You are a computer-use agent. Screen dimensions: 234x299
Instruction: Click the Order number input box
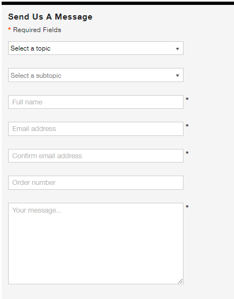tap(96, 183)
